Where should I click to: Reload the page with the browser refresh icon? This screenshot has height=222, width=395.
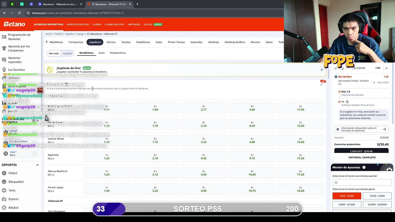19,13
